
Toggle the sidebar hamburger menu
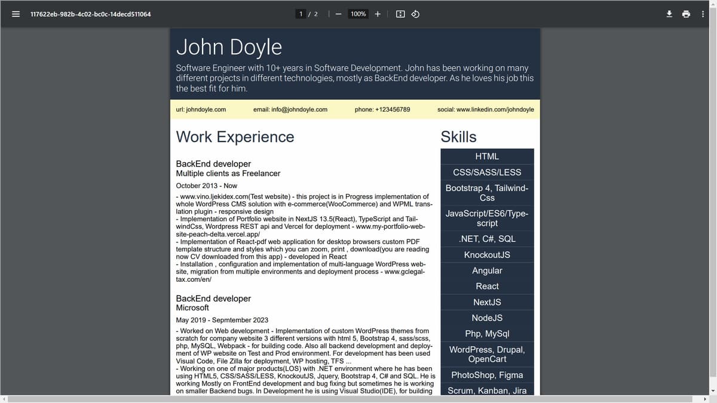[x=16, y=14]
